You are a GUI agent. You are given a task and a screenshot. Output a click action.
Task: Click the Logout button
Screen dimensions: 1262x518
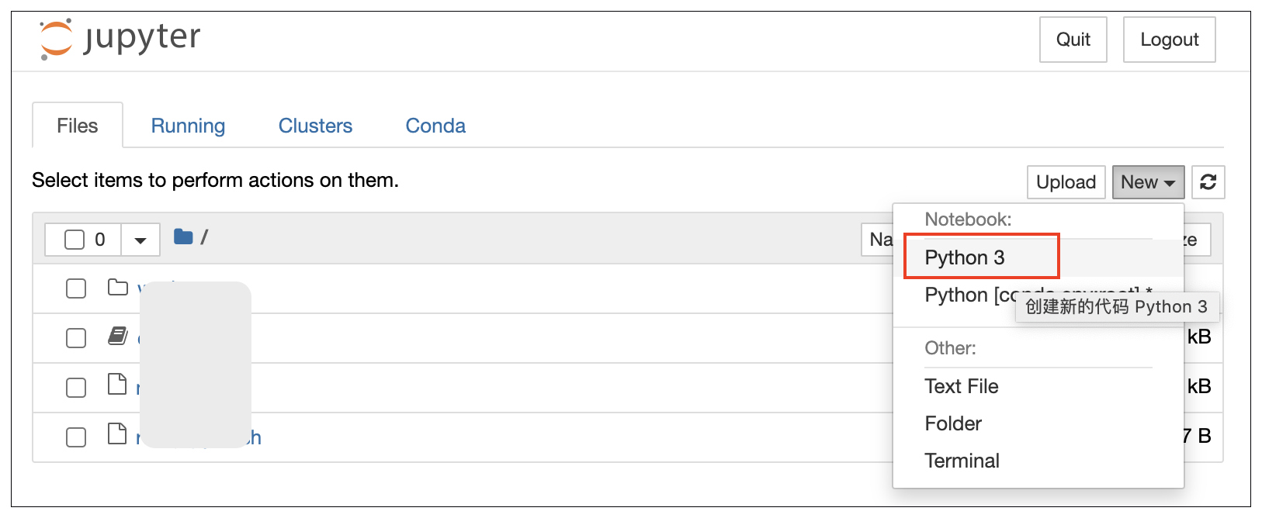click(x=1169, y=40)
